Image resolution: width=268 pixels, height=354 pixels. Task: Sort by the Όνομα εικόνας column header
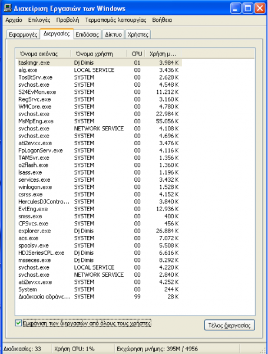point(43,54)
